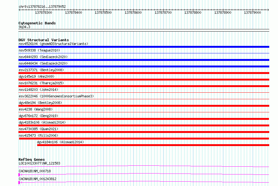Click the 137878700 ruler tick label
Image resolution: width=278 pixels, height=186 pixels.
pos(163,12)
